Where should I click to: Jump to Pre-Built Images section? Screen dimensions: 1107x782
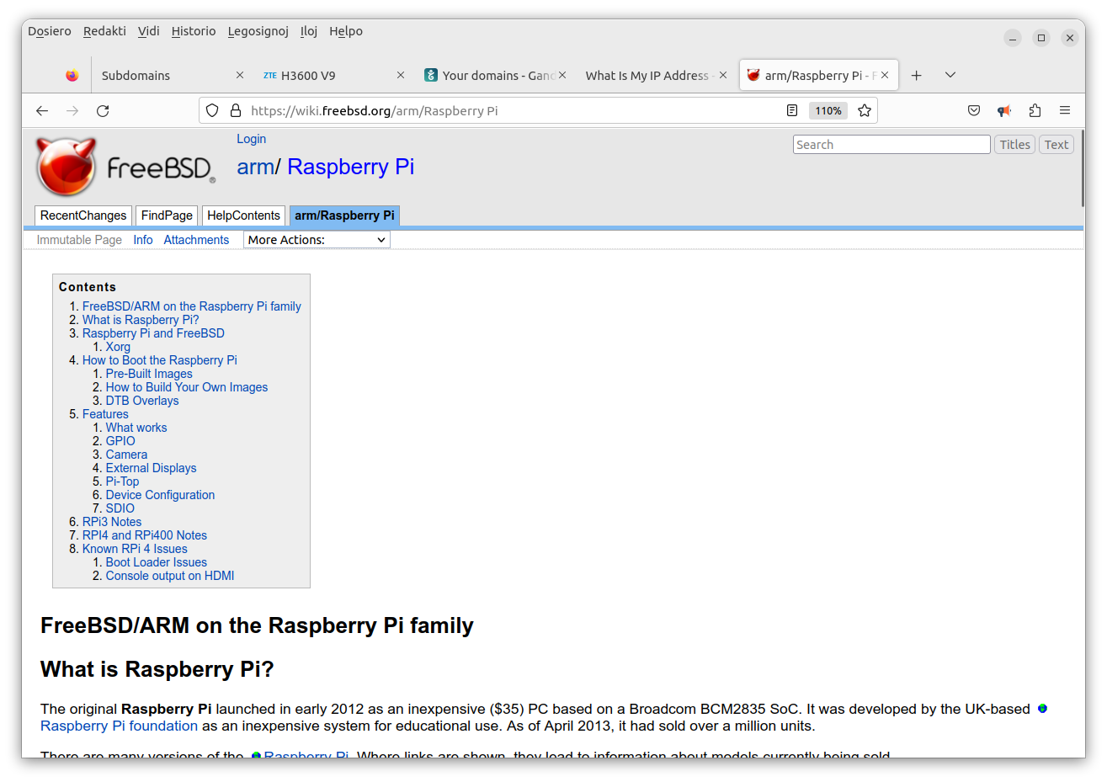tap(149, 374)
